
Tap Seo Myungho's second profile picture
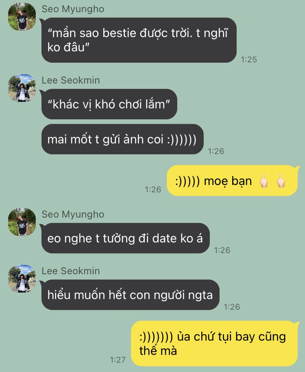pos(22,222)
